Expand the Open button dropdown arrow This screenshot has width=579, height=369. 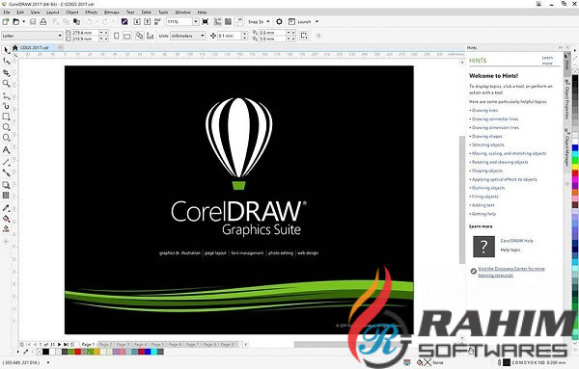click(x=23, y=22)
